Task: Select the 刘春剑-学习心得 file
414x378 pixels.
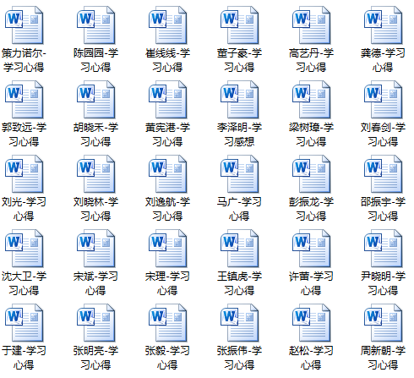Action: tap(383, 100)
